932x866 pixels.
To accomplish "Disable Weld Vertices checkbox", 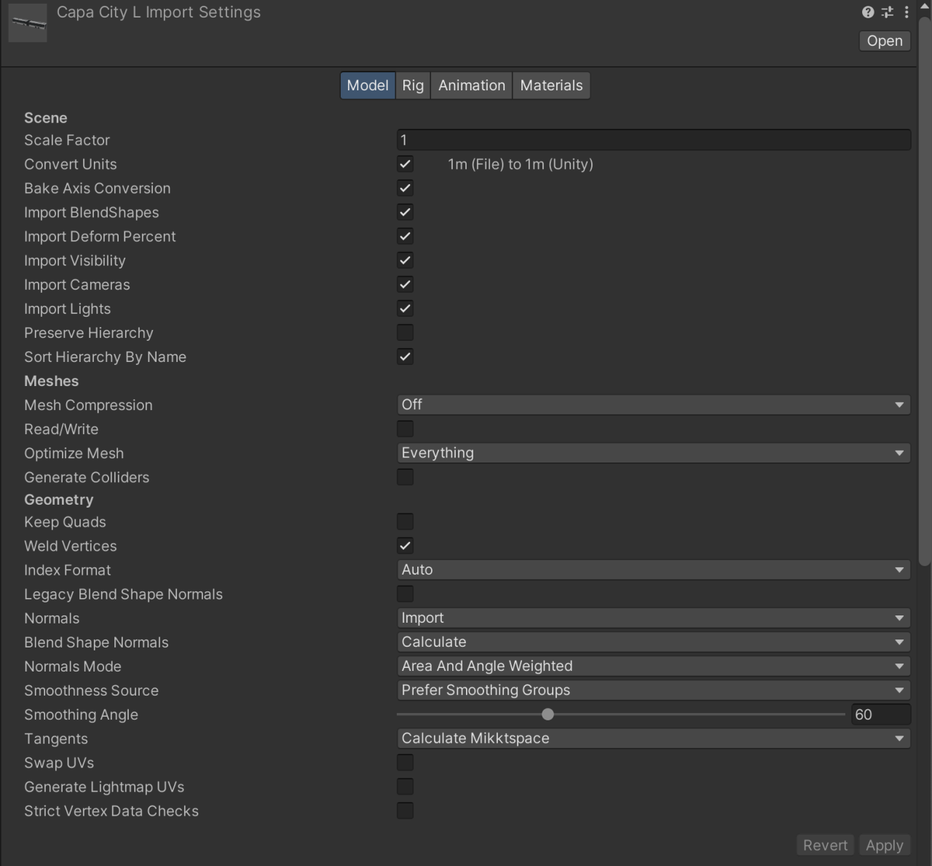I will (x=405, y=546).
